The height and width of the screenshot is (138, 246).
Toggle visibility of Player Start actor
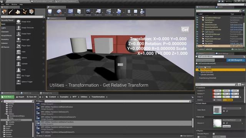[197, 36]
